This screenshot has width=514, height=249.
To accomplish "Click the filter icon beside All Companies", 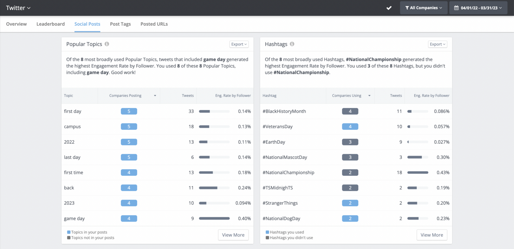I will [x=408, y=7].
